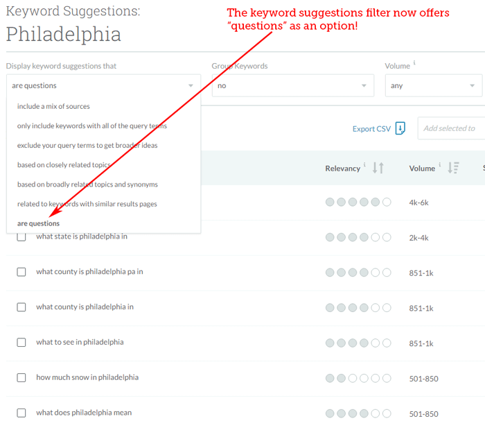Open the Volume 'any' dropdown
This screenshot has height=430, width=485.
click(x=433, y=86)
